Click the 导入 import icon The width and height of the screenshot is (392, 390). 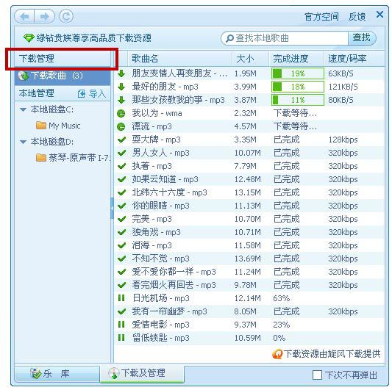click(x=82, y=94)
